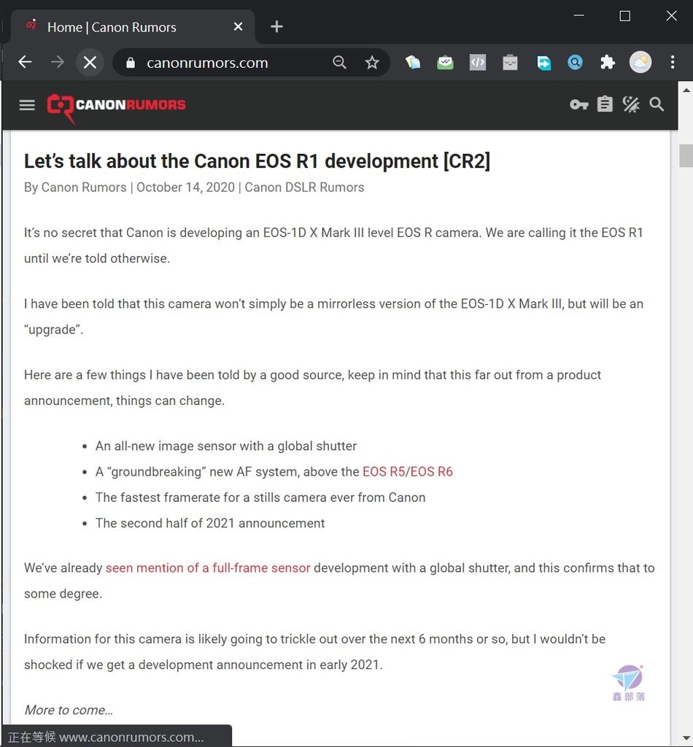693x747 pixels.
Task: Click 'The second half of 2021 announcement' text
Action: pos(210,523)
